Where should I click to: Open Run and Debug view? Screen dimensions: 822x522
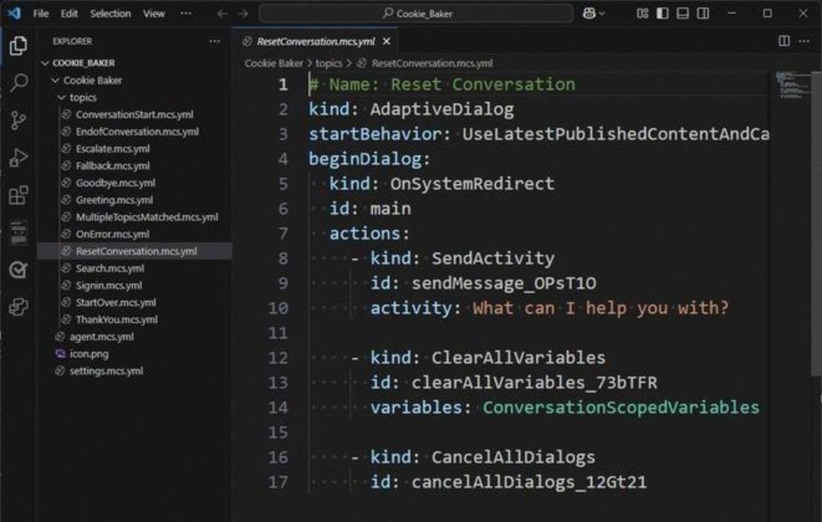pos(18,158)
